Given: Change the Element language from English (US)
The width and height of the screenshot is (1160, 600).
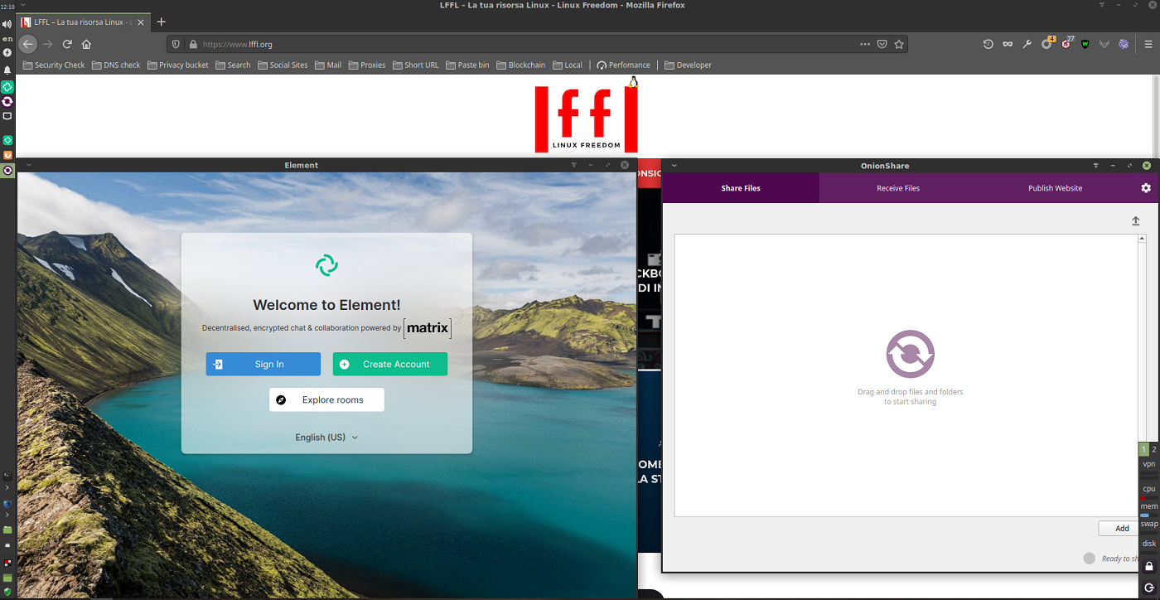Looking at the screenshot, I should click(326, 438).
